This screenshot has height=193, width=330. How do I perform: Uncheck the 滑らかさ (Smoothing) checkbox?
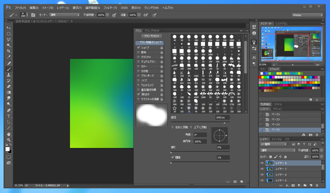[139, 94]
